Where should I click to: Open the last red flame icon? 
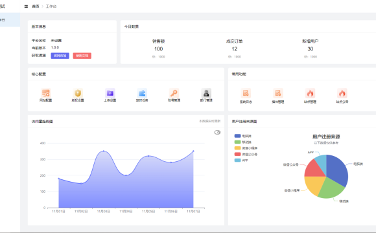point(342,93)
